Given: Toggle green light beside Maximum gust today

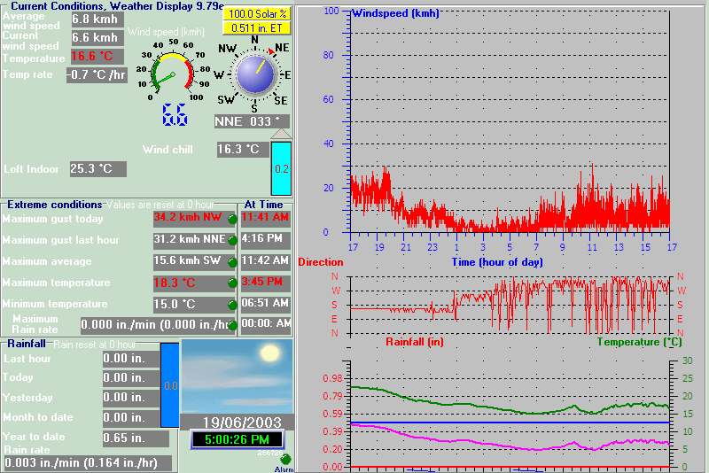Looking at the screenshot, I should [233, 220].
